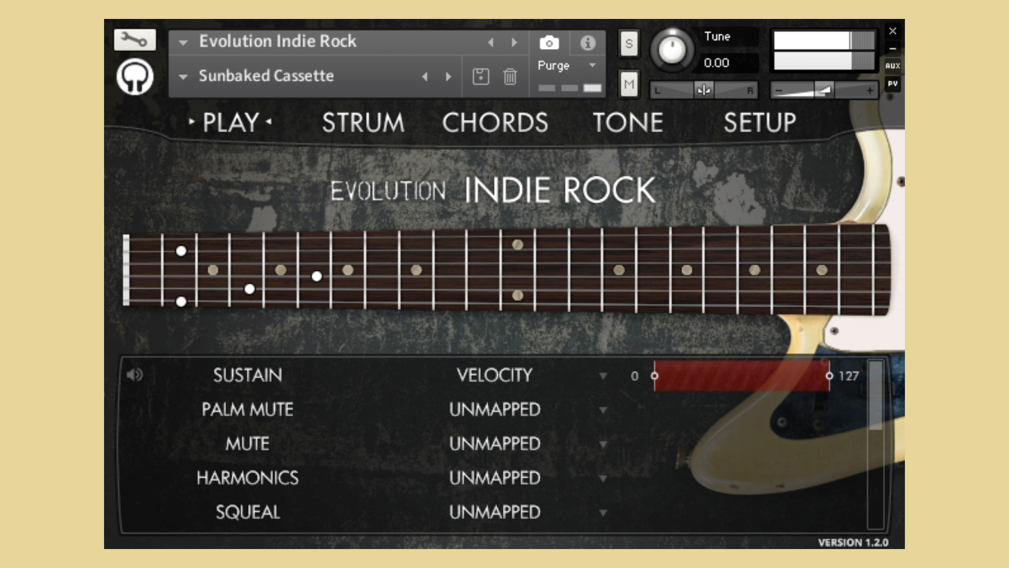Open the AUX send panel
Image resolution: width=1009 pixels, height=568 pixels.
(x=892, y=65)
